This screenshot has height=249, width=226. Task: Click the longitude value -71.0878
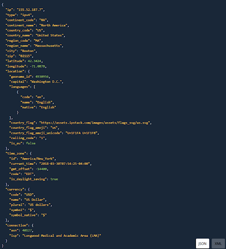click(37, 66)
